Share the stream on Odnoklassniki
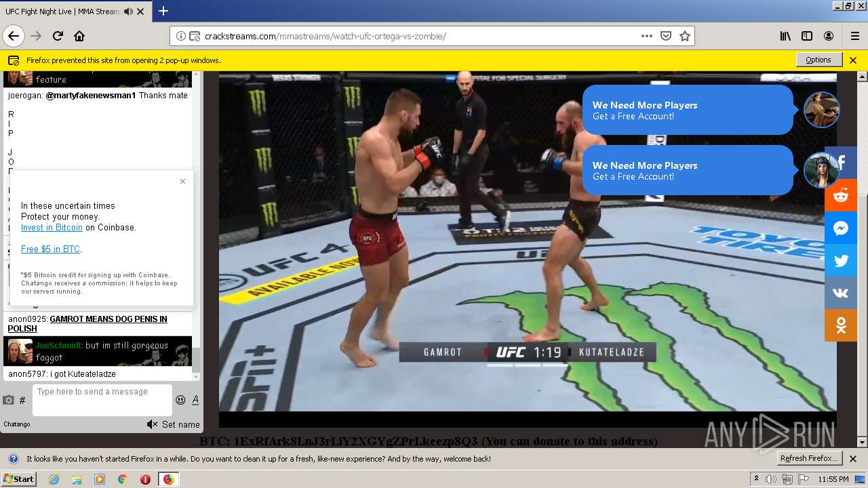This screenshot has height=488, width=868. [841, 325]
